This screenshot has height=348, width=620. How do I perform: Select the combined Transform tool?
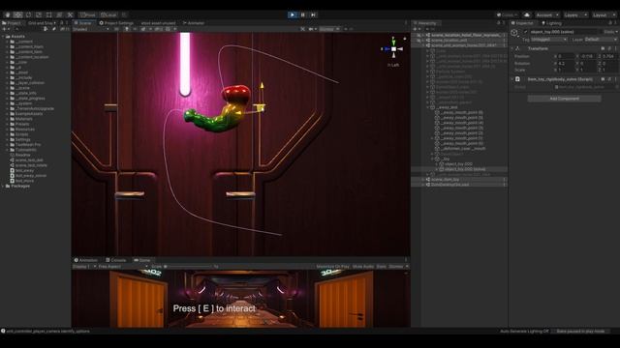[x=59, y=15]
